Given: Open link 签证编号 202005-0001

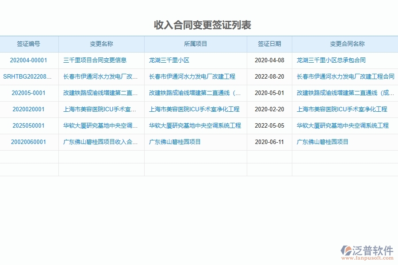Looking at the screenshot, I should coord(29,93).
